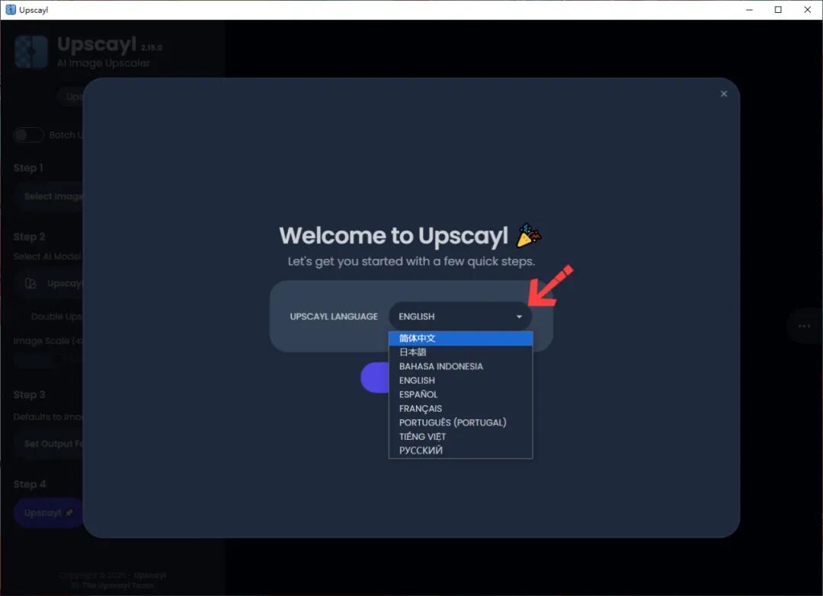Select Français from the dropdown list
This screenshot has width=823, height=596.
[x=460, y=408]
